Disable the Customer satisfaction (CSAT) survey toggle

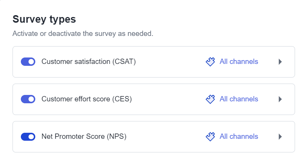point(28,62)
